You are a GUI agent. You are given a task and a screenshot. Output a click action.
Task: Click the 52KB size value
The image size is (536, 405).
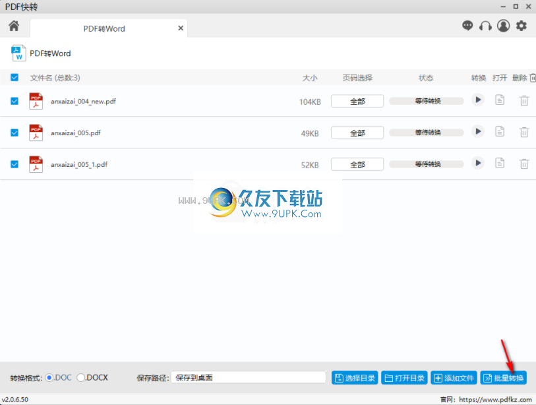coord(310,165)
